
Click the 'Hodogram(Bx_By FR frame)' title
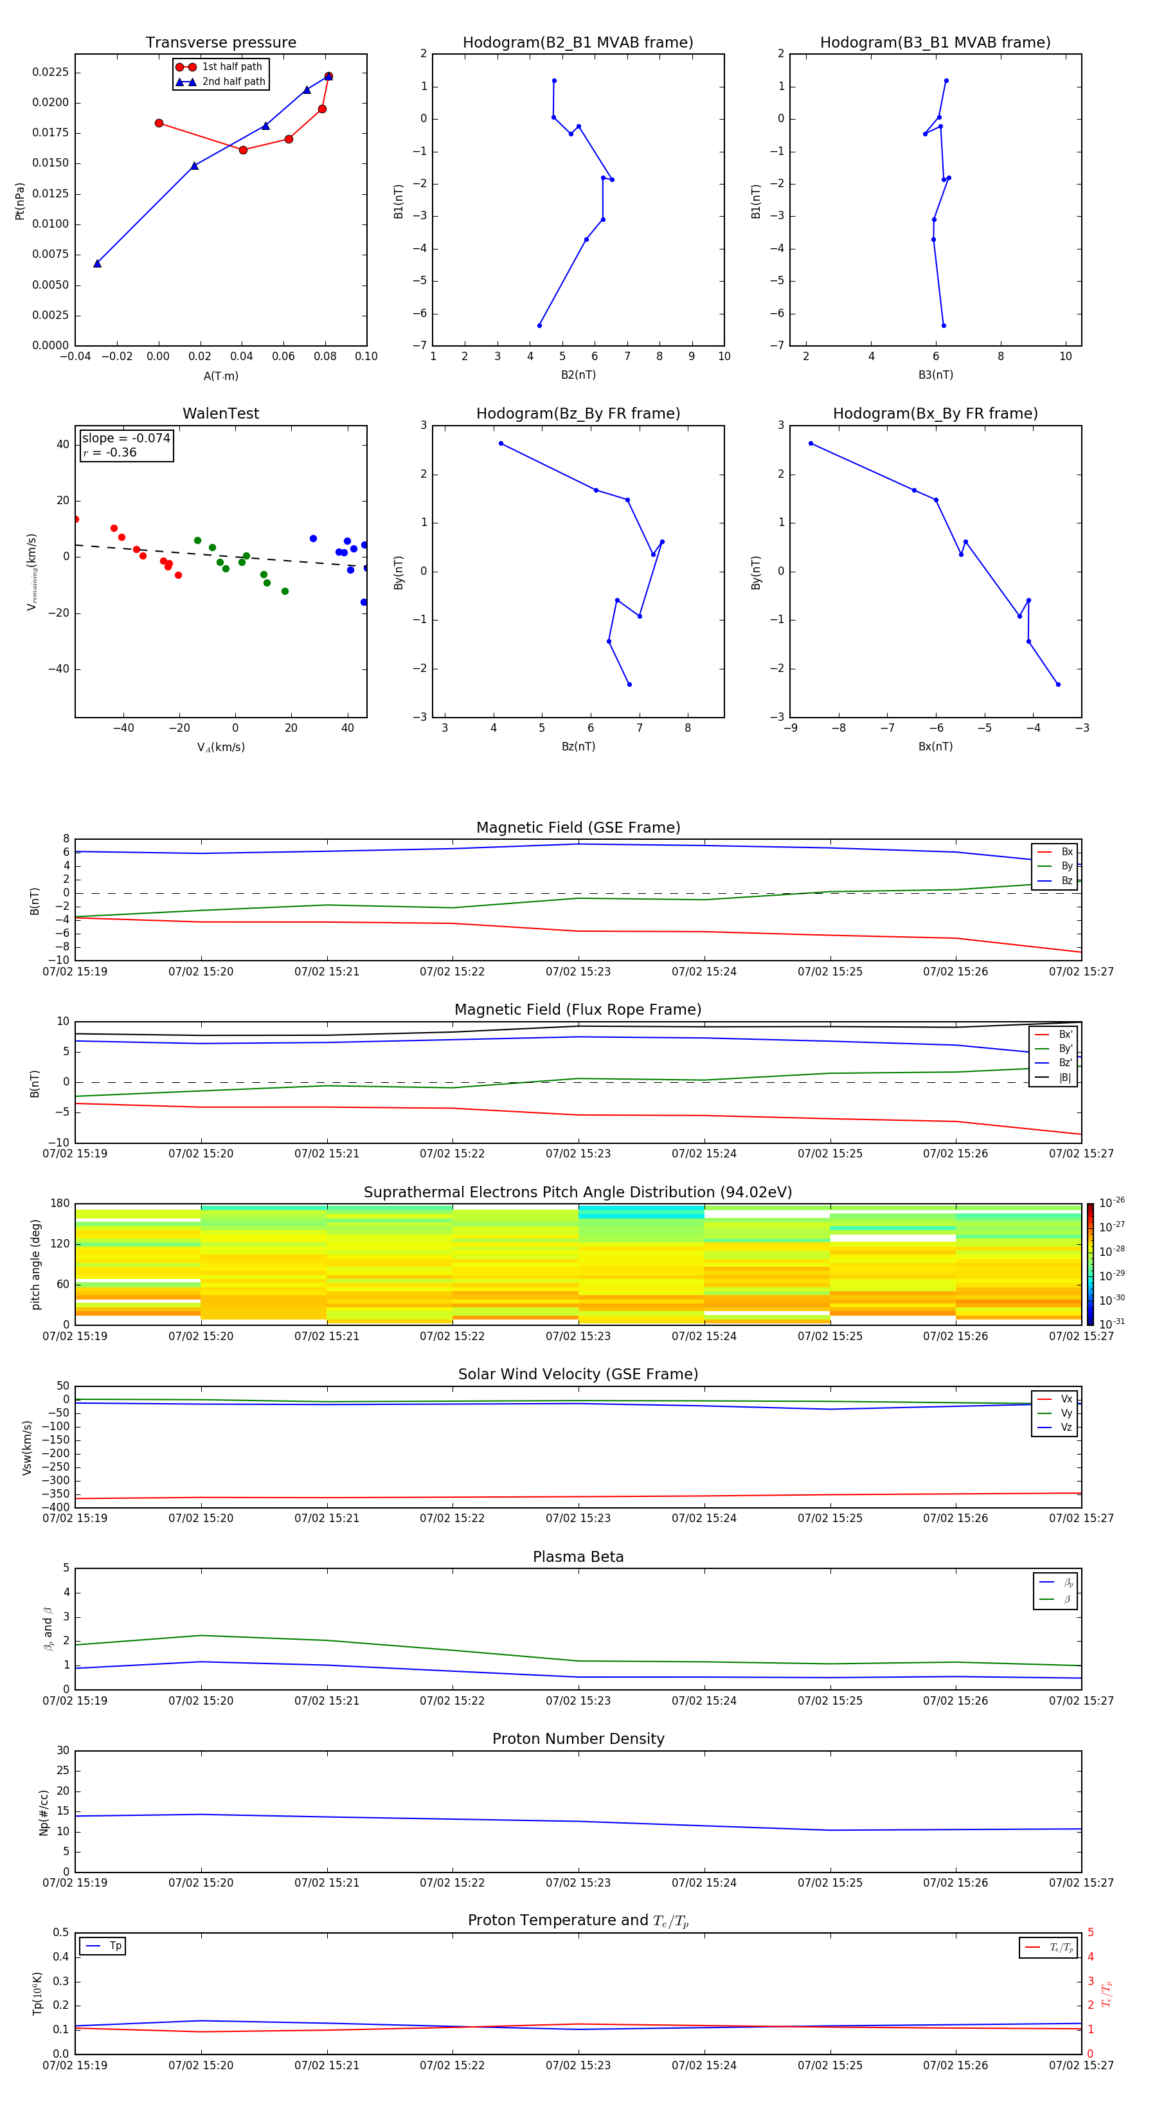click(935, 413)
